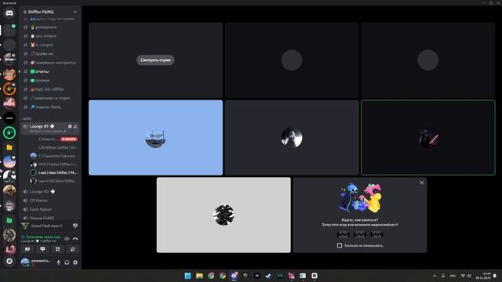The image size is (502, 282).
Task: Open the user avatar status panel
Action: click(36, 262)
